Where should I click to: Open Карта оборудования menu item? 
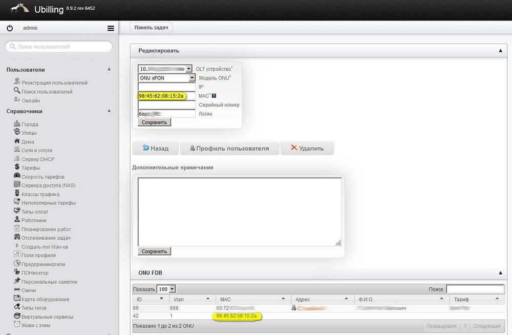click(x=45, y=299)
